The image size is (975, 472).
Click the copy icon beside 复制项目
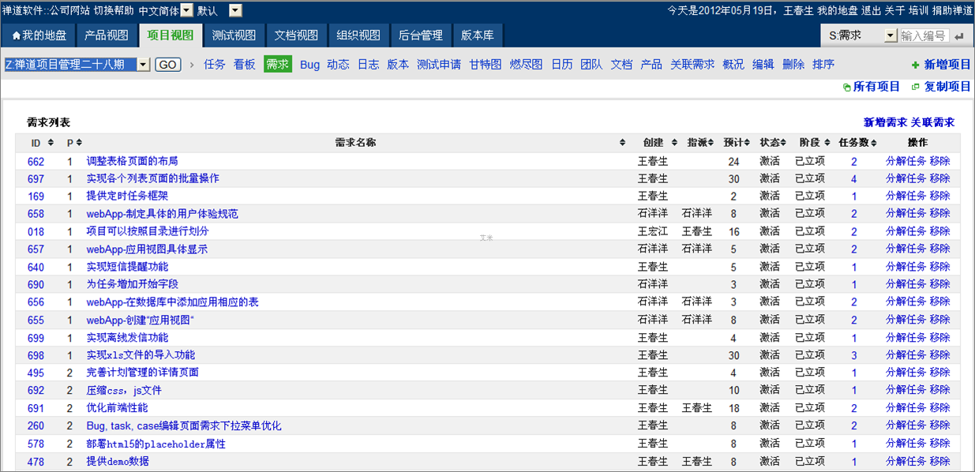pyautogui.click(x=916, y=87)
